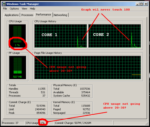This screenshot has width=150, height=127.
Task: Open the View menu
Action: click(24, 9)
